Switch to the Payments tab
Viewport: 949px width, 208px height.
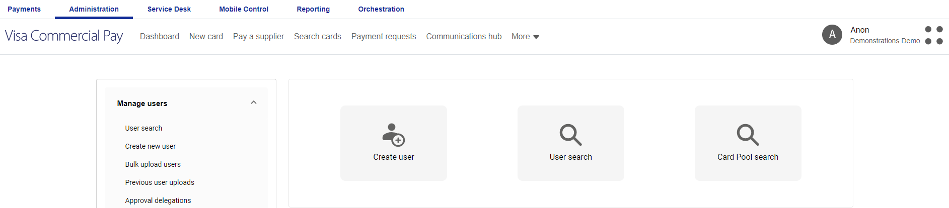pyautogui.click(x=24, y=9)
